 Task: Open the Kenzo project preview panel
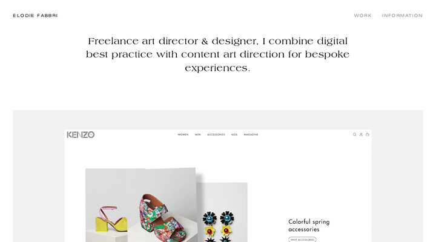pos(218,176)
